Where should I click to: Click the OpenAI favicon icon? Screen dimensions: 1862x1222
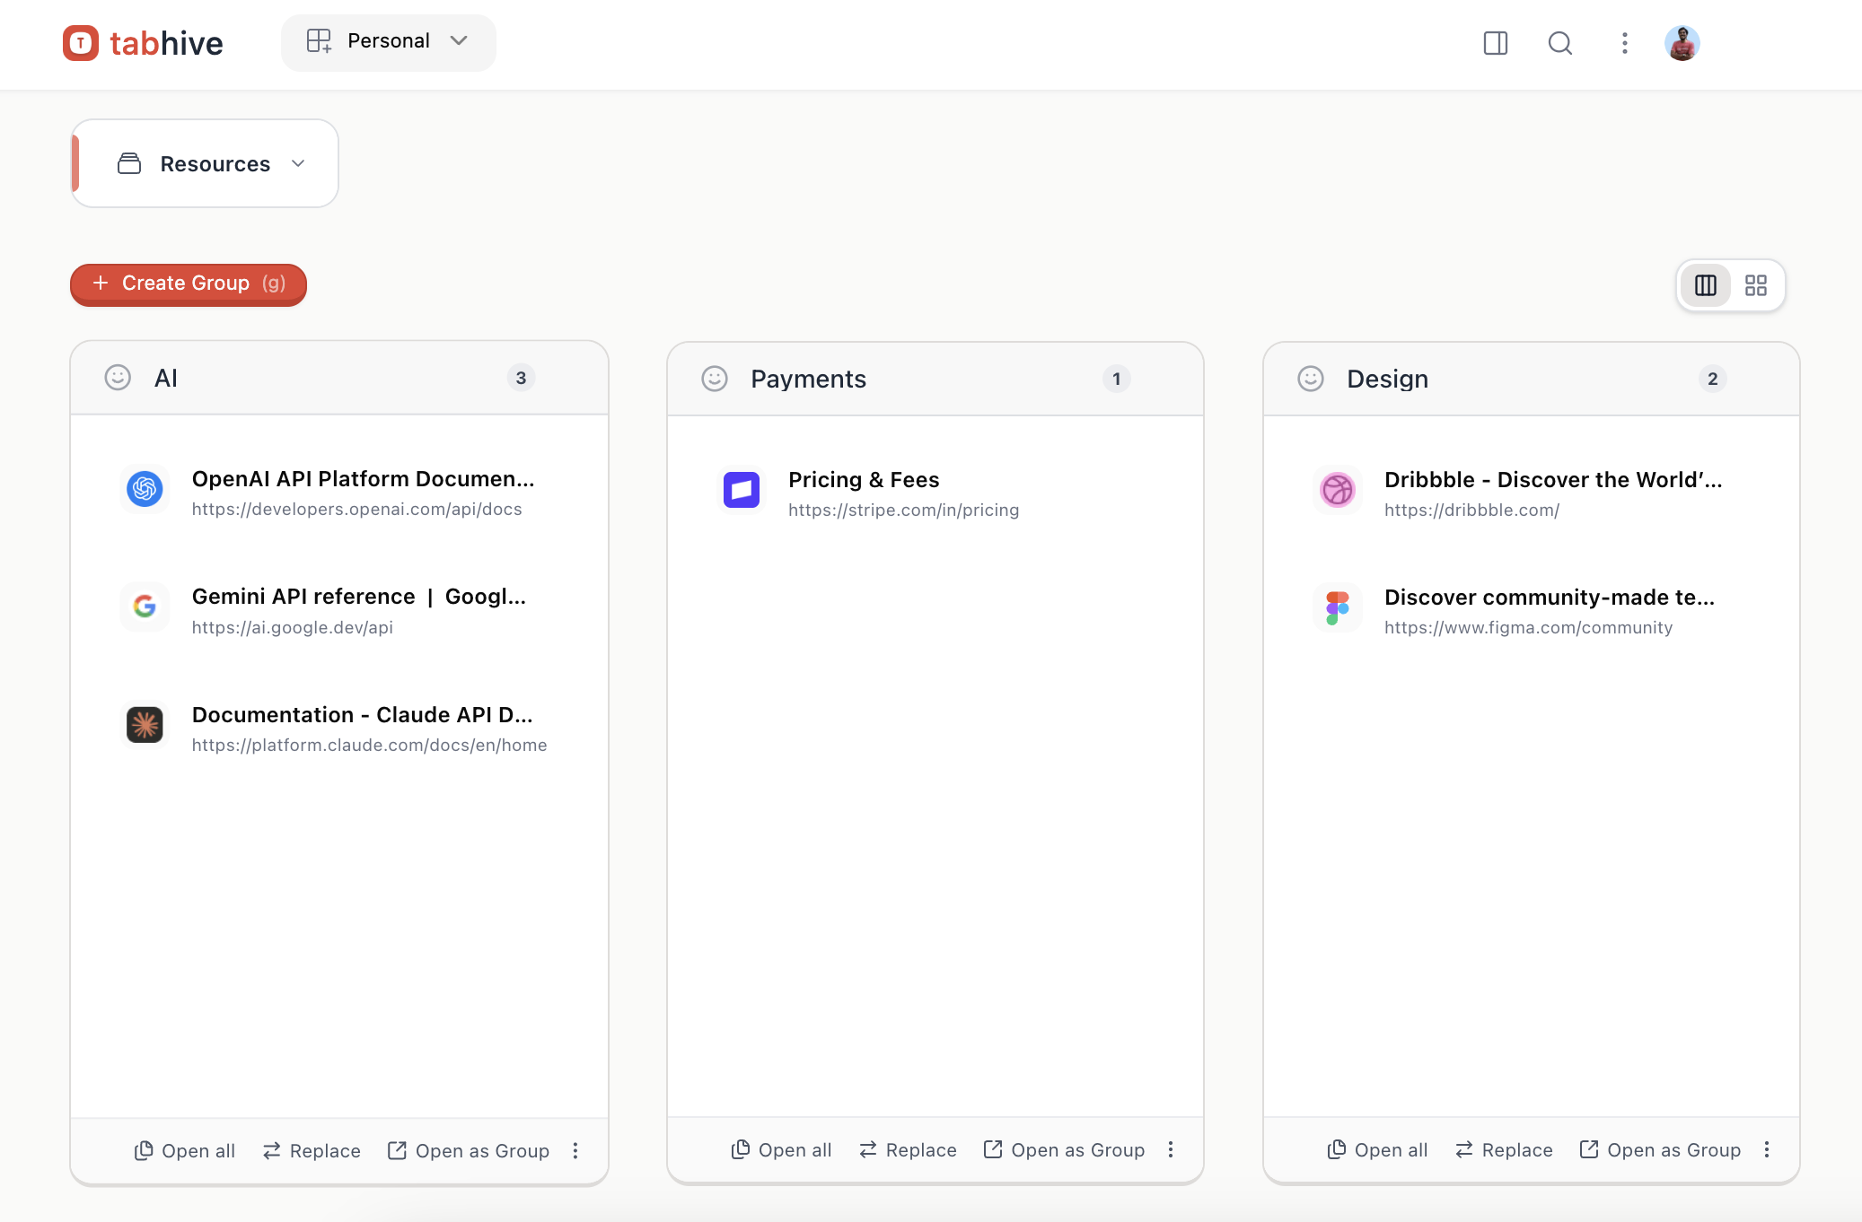coord(145,489)
